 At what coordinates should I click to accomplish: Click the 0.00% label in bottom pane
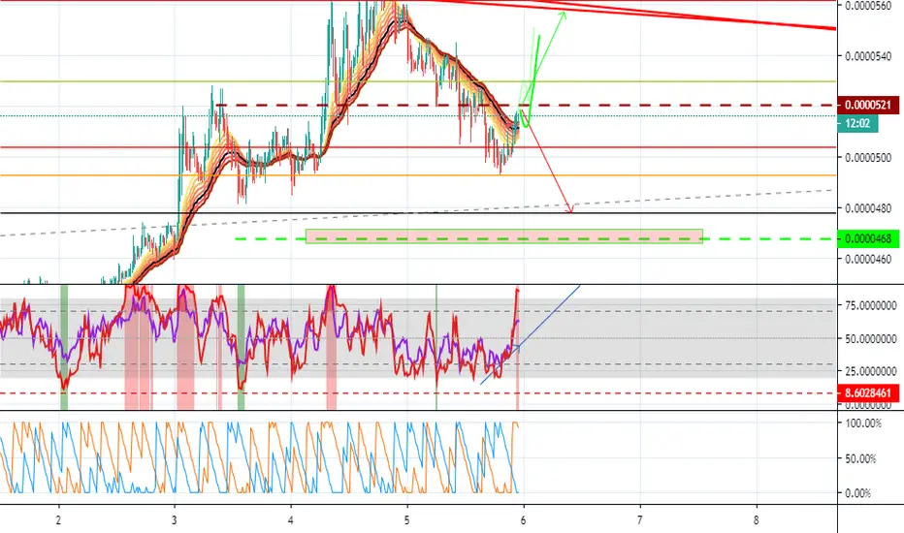click(x=858, y=493)
